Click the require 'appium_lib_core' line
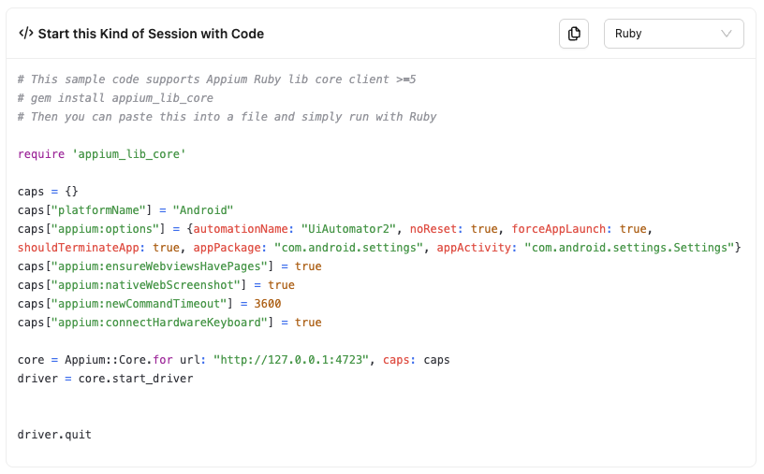The image size is (764, 474). 102,154
